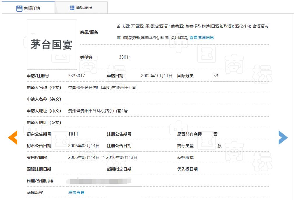297x200 pixels.
Task: Click the similar group value 3301;
Action: [x=124, y=57]
